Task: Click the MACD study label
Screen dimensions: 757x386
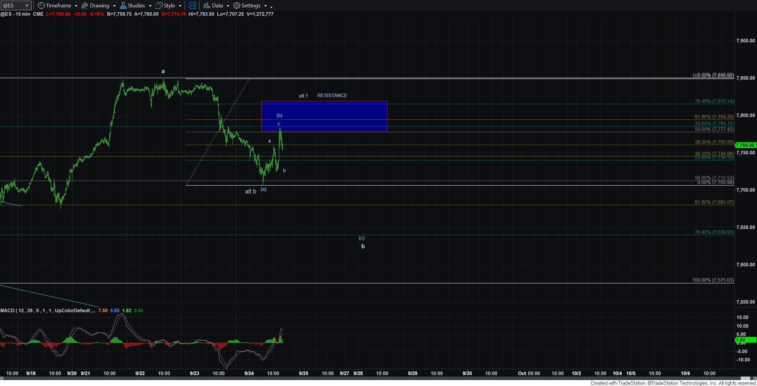Action: pos(48,310)
